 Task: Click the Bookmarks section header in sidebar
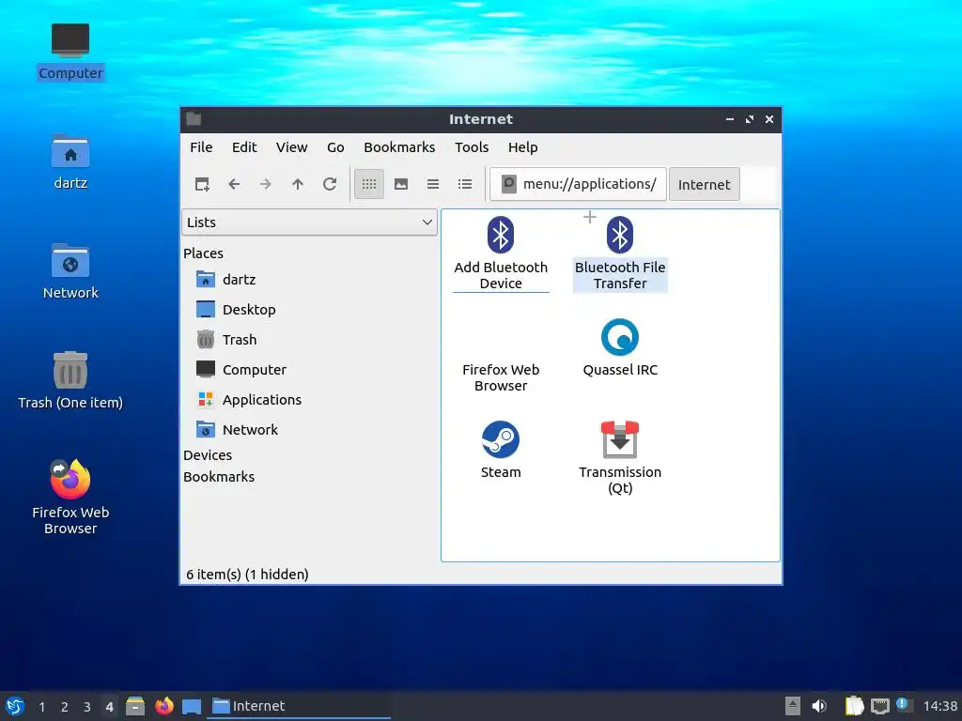218,476
